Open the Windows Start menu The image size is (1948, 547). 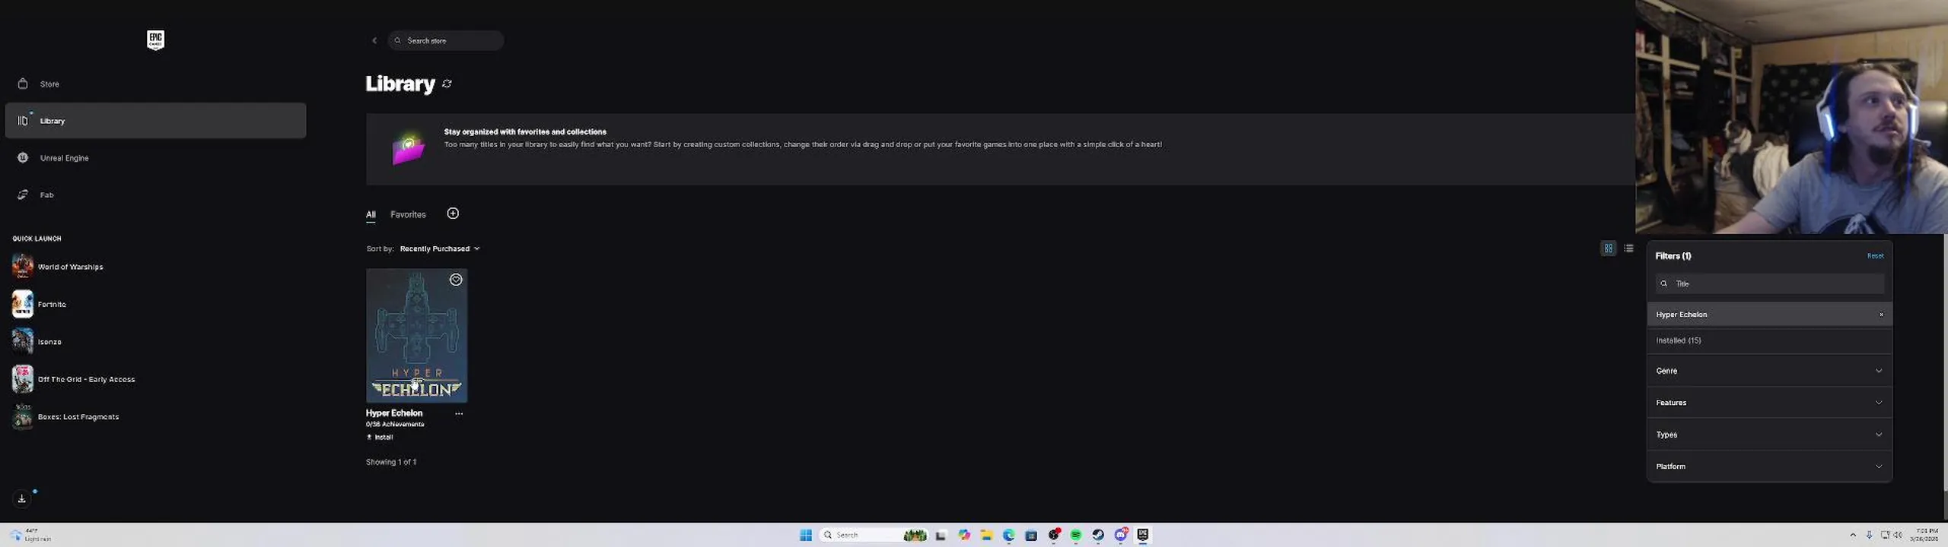click(806, 536)
